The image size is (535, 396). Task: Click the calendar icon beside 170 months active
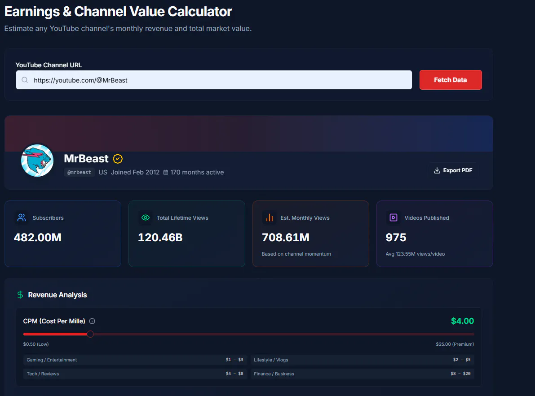tap(166, 172)
